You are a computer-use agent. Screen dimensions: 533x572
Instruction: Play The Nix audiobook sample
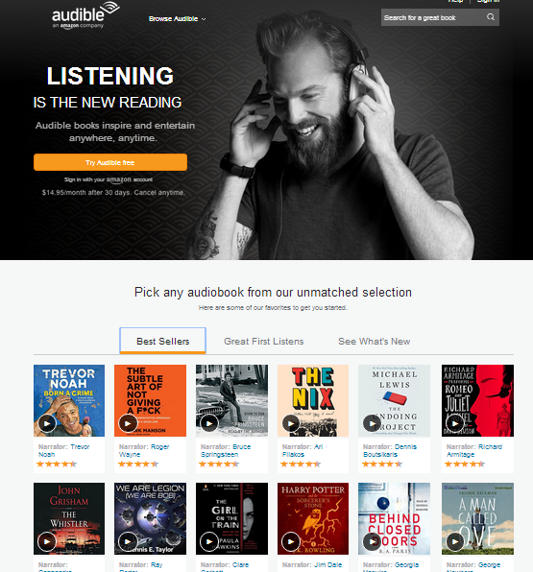(x=291, y=423)
